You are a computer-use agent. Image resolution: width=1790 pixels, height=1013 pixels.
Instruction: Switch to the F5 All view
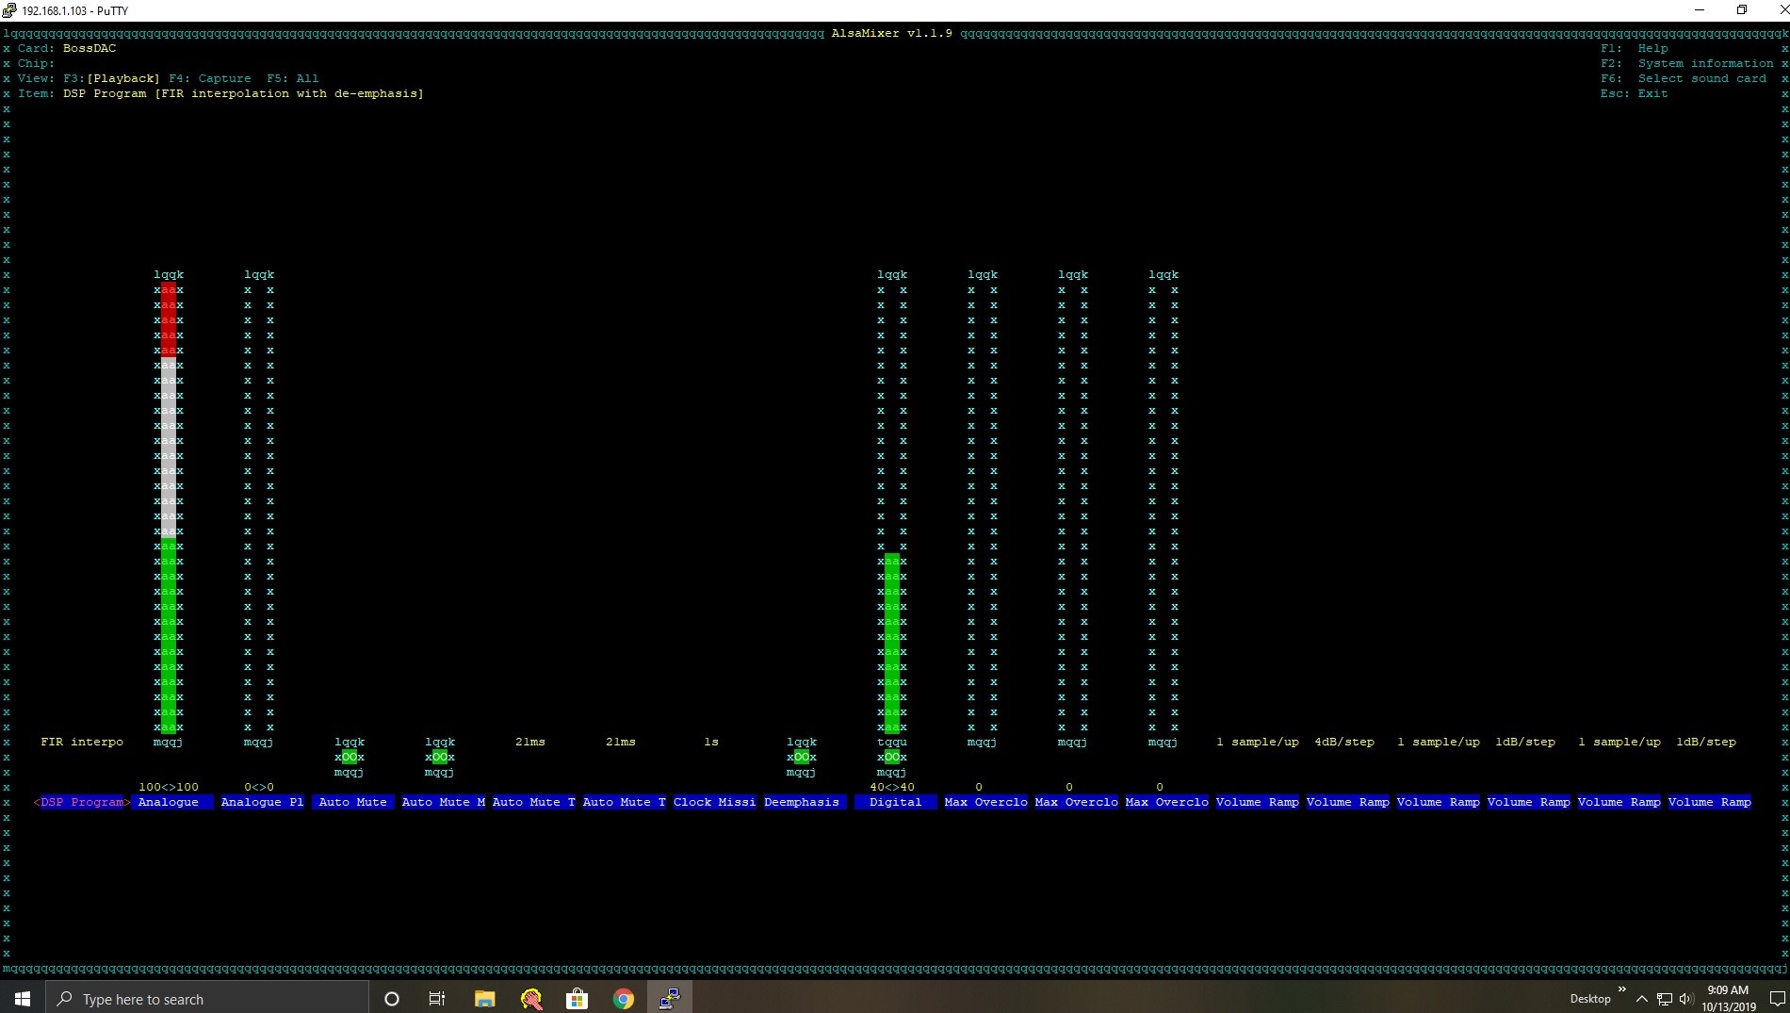(x=292, y=78)
